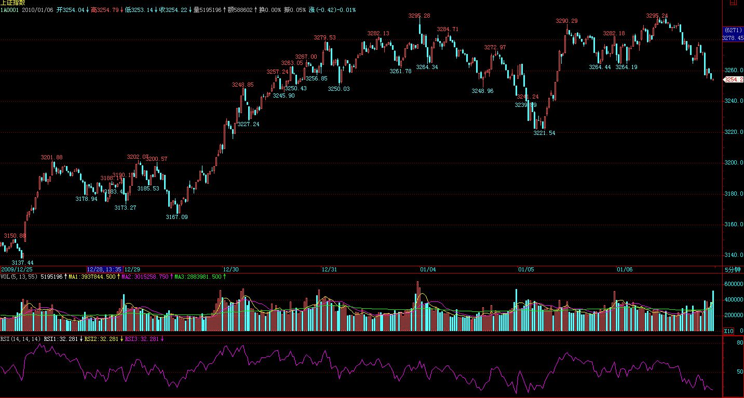The width and height of the screenshot is (744, 398).
Task: Click the 3178.94 low price label
Action: coord(86,199)
